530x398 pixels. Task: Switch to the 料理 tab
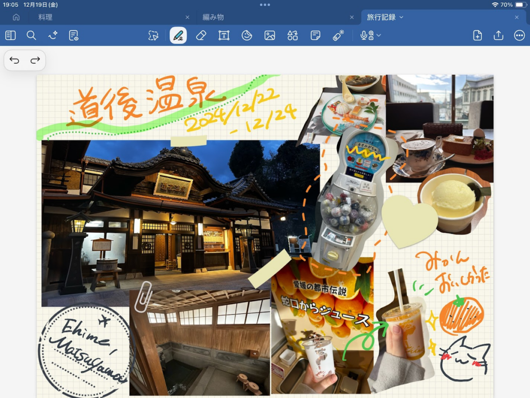pos(46,17)
